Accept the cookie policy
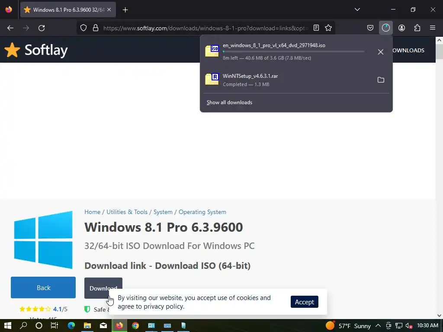The height and width of the screenshot is (332, 443). tap(304, 302)
